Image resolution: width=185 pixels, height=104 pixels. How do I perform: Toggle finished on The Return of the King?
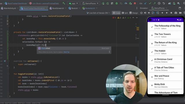(x=152, y=44)
